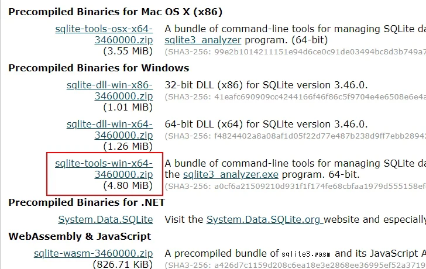Click the SHA3-256 hash starting with f4824402

pos(296,136)
